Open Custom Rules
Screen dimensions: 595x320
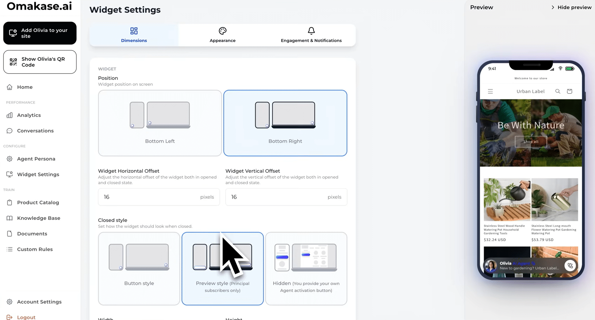[x=35, y=249]
